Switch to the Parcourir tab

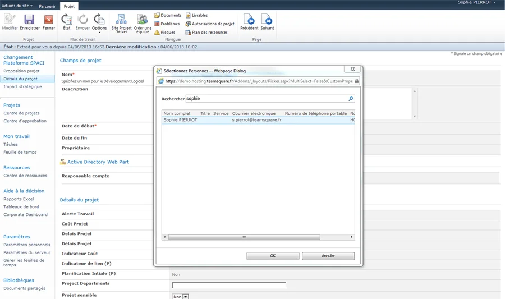pos(47,6)
